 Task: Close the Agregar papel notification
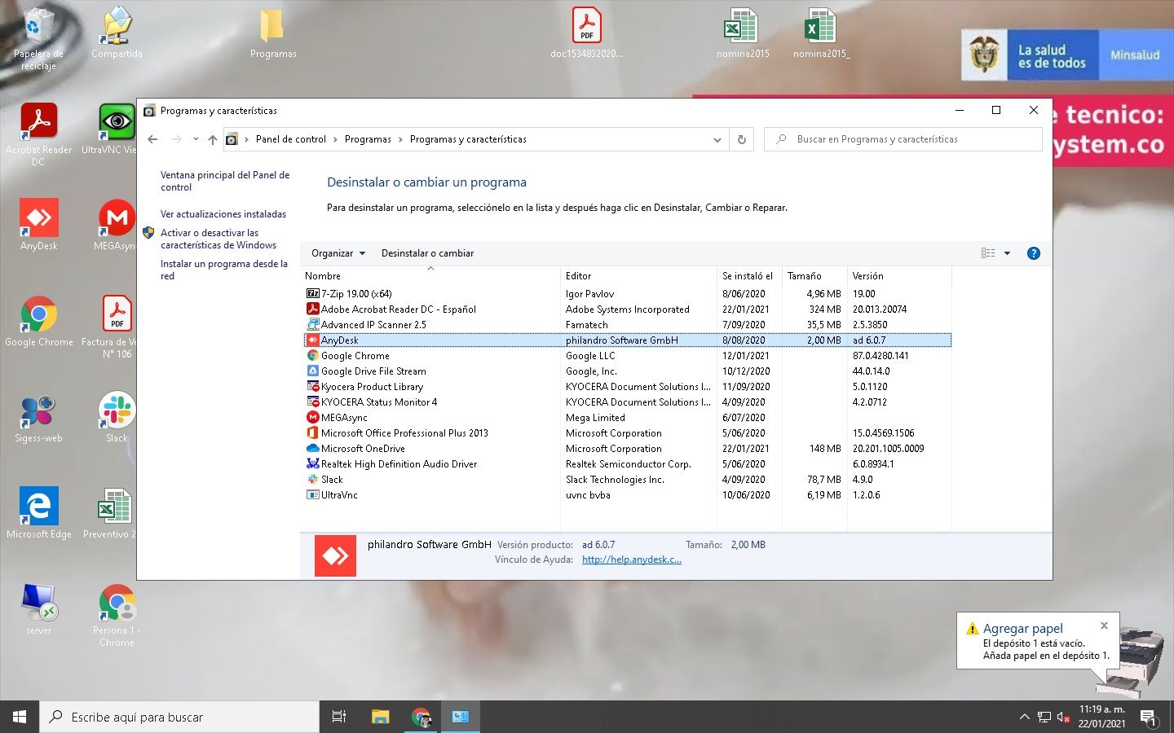coord(1104,625)
